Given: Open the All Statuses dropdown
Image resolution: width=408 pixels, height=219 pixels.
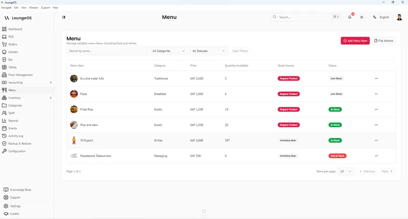Looking at the screenshot, I should tap(209, 51).
